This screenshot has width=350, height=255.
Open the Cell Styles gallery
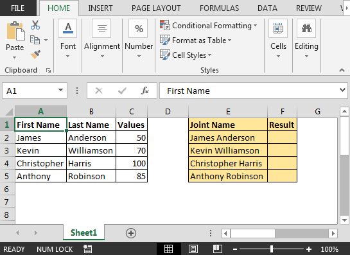(x=186, y=55)
